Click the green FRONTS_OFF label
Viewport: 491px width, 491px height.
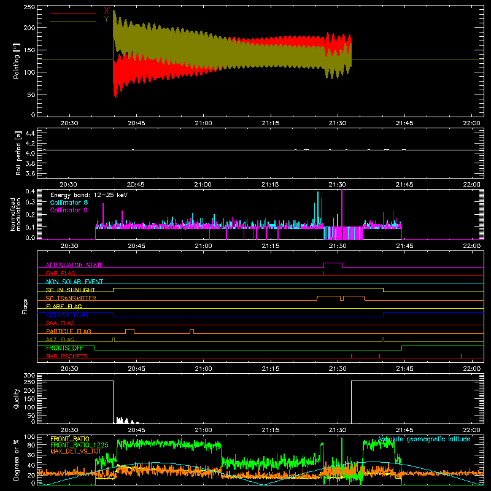click(64, 348)
